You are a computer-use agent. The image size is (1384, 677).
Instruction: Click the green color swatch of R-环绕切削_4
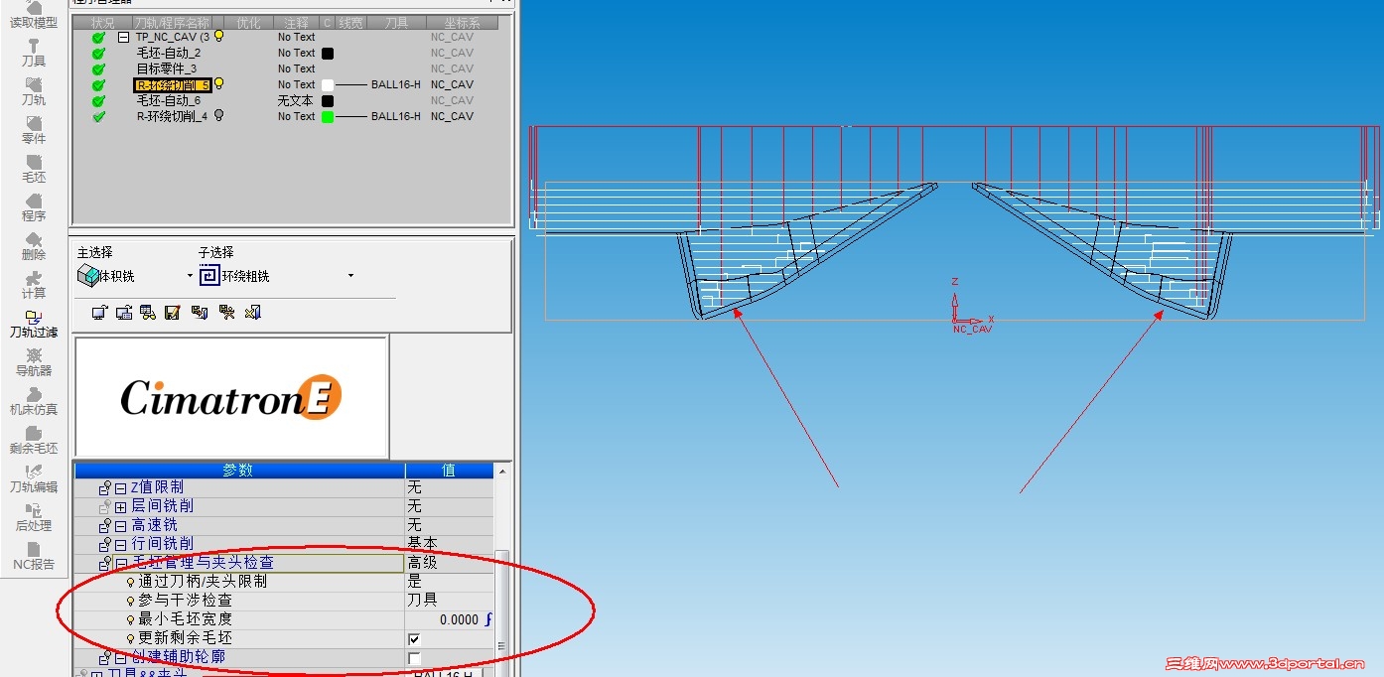[x=328, y=117]
